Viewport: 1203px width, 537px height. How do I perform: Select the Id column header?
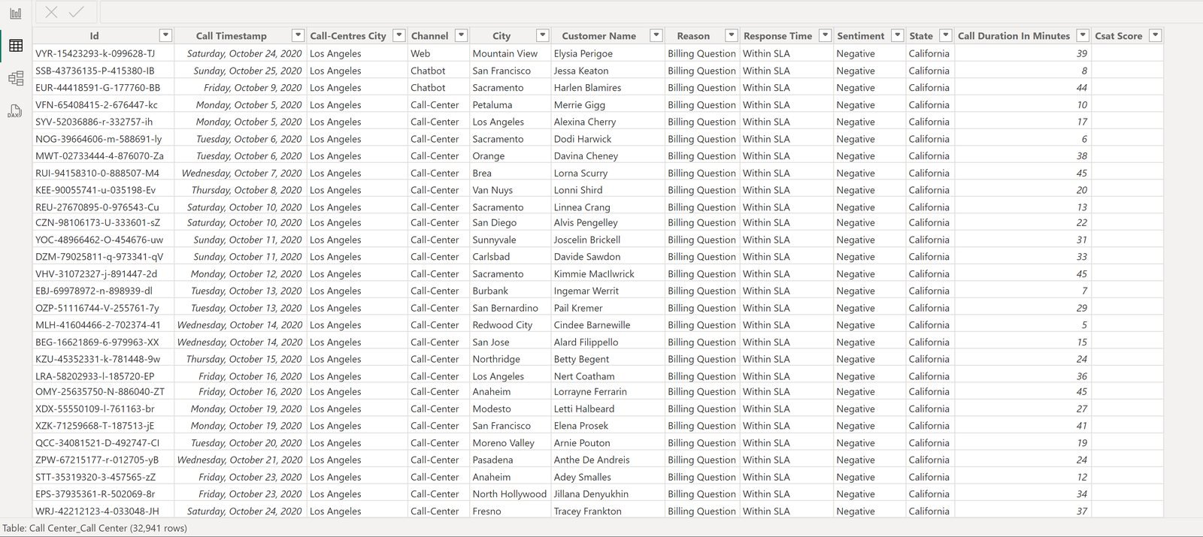[94, 36]
